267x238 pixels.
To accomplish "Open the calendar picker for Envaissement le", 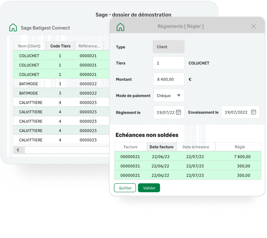I will point(253,112).
